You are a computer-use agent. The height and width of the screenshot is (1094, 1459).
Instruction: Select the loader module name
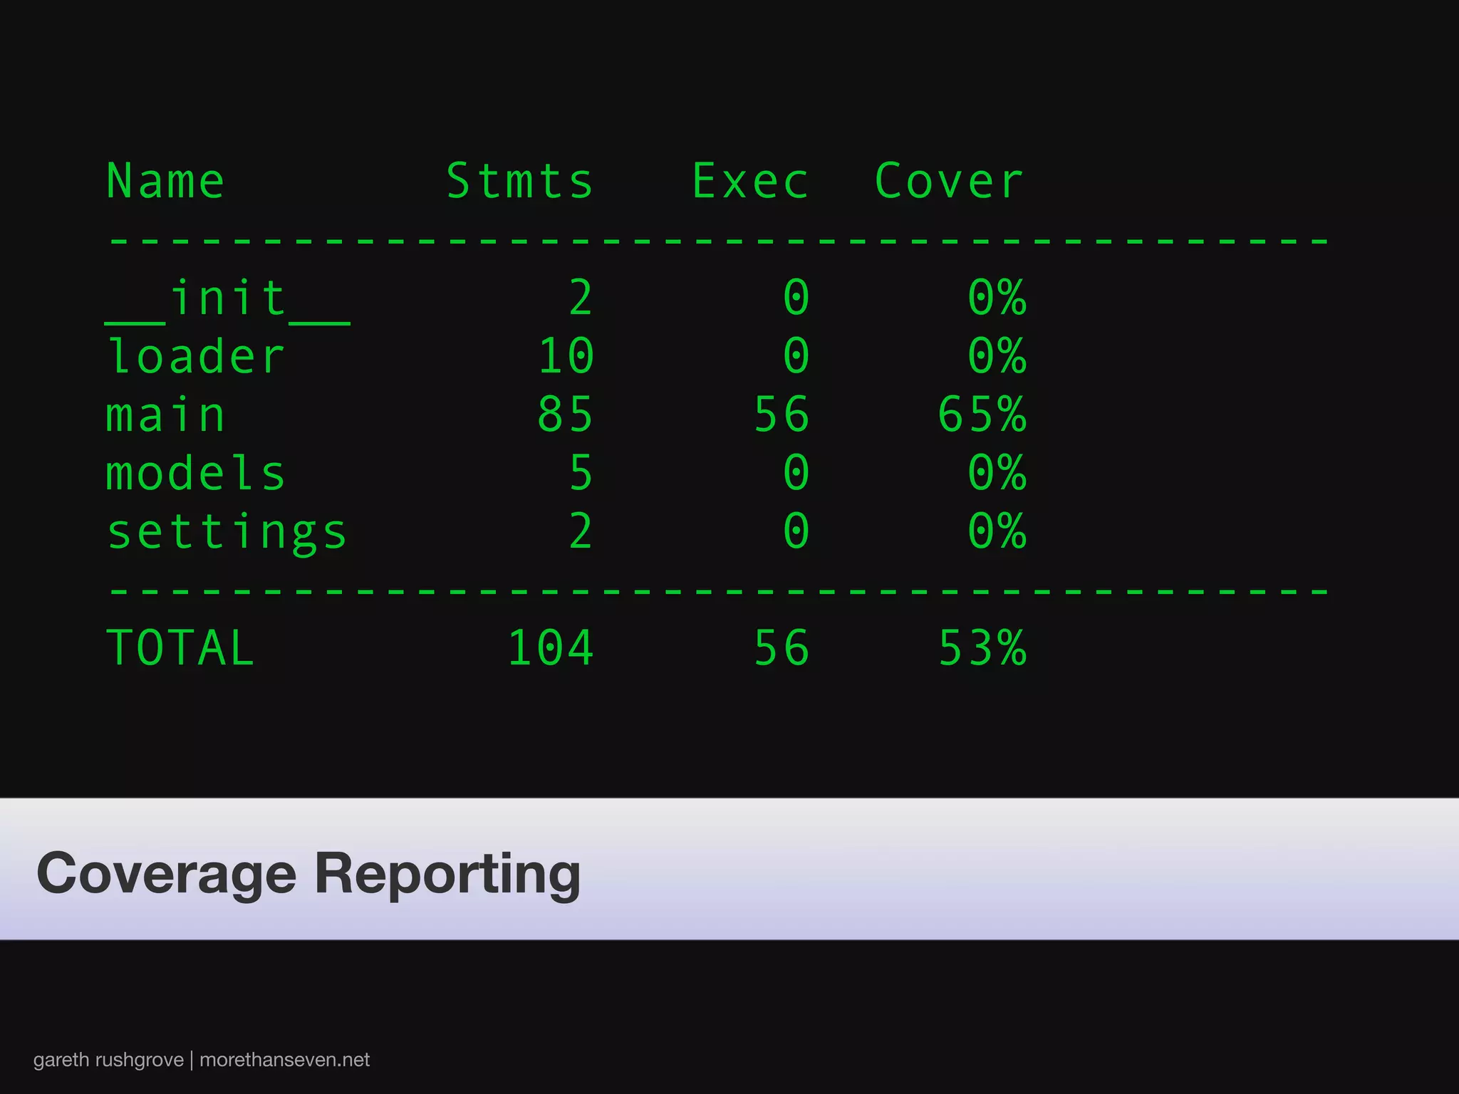[x=196, y=356]
